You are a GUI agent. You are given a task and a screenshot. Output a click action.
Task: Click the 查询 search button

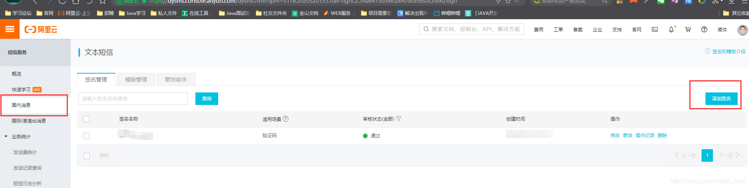[207, 99]
